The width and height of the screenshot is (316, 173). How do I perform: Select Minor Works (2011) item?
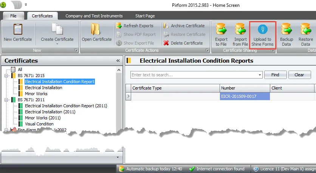pyautogui.click(x=43, y=118)
